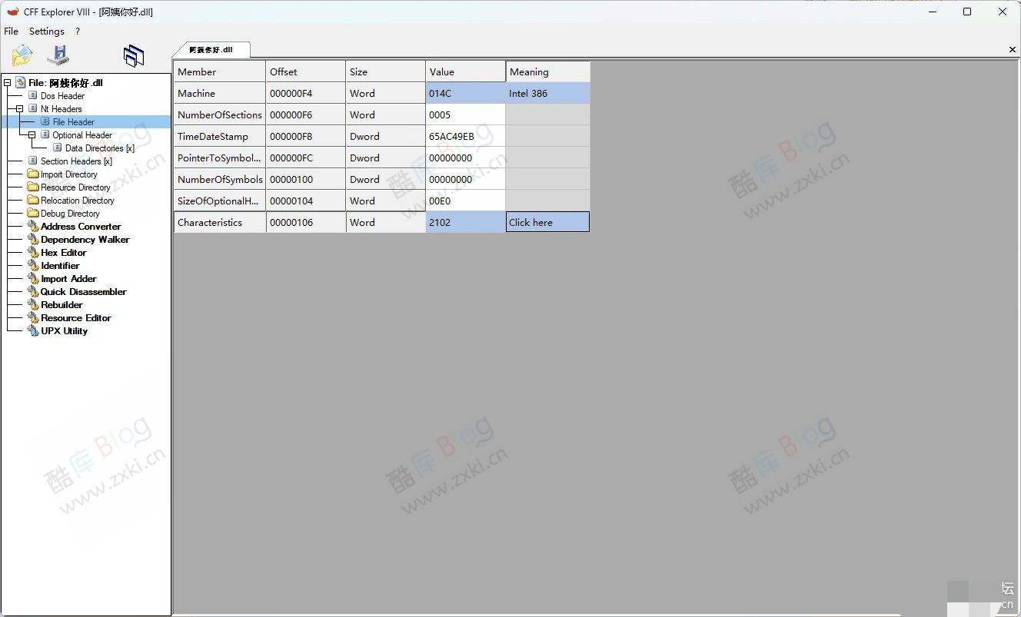Viewport: 1021px width, 617px height.
Task: Select the UPX Utility tool
Action: [x=64, y=331]
